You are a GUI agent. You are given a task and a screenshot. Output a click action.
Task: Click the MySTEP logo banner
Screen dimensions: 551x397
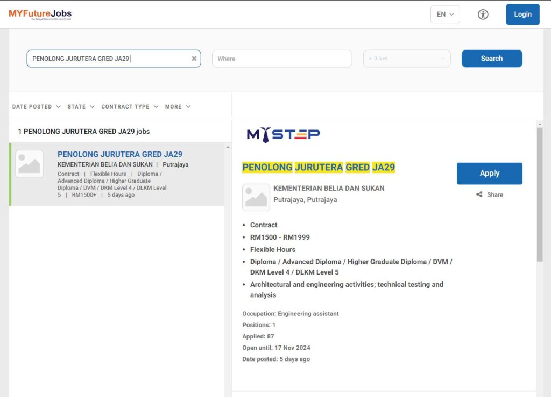(x=283, y=134)
